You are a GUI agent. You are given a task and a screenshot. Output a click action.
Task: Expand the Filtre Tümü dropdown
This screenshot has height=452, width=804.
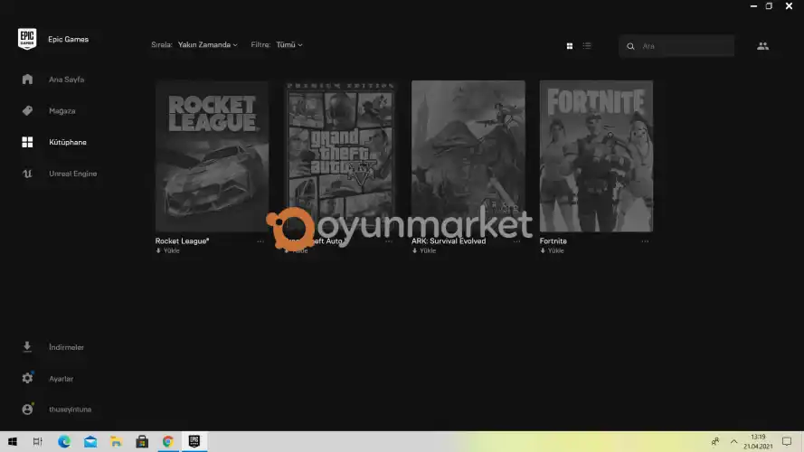pyautogui.click(x=288, y=44)
